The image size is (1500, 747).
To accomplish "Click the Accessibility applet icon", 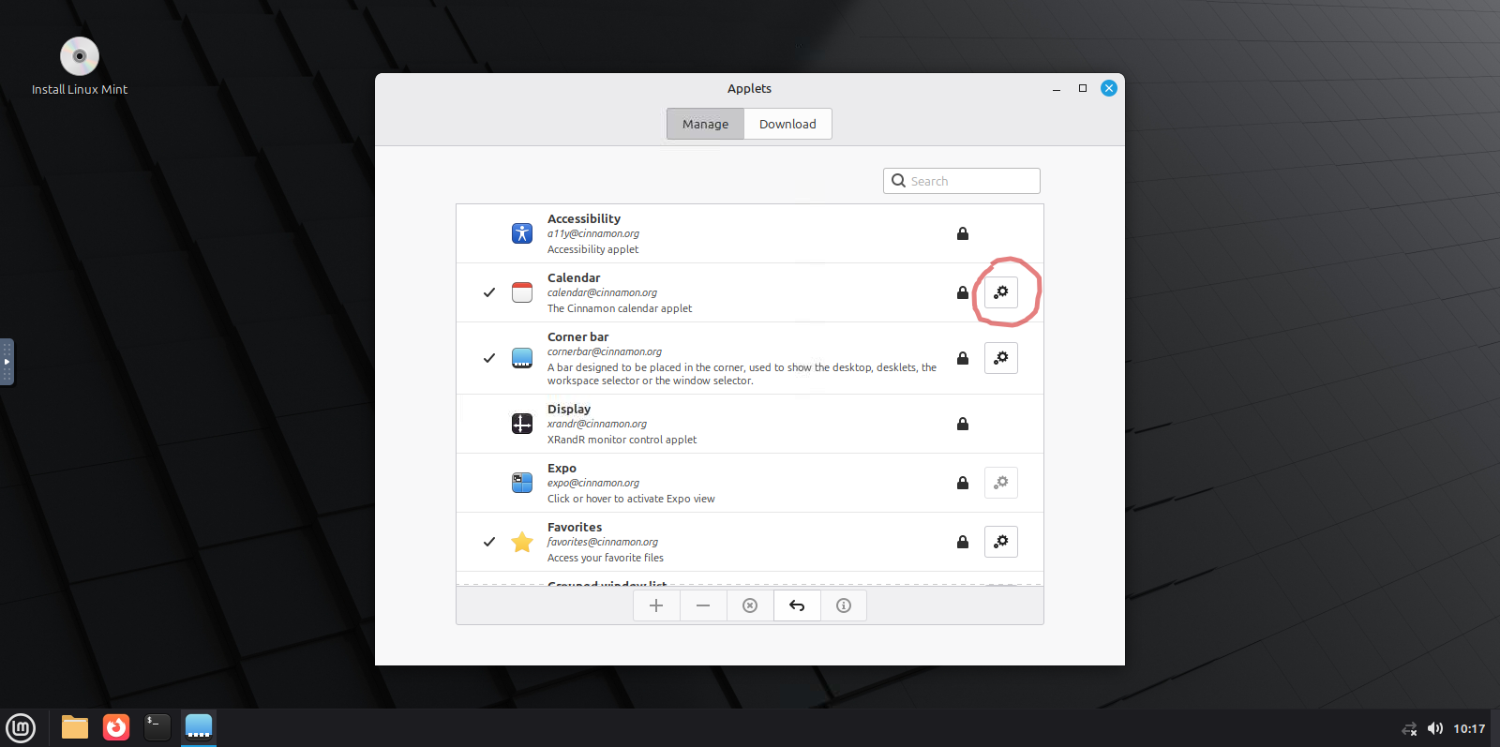I will pyautogui.click(x=522, y=233).
